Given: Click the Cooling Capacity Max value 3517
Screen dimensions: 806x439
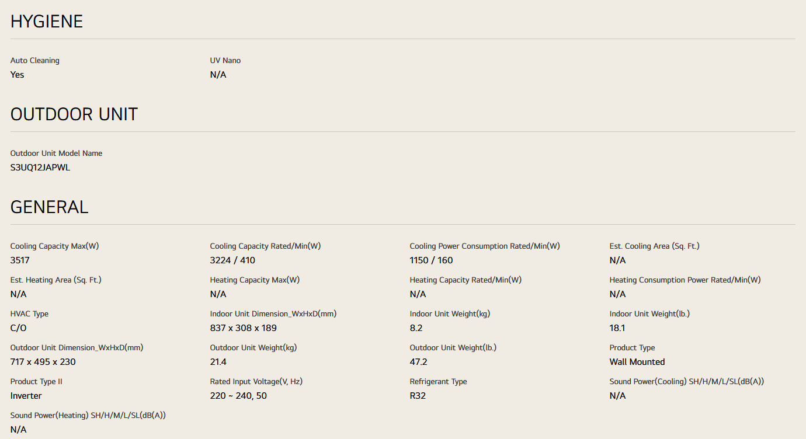Looking at the screenshot, I should (20, 260).
